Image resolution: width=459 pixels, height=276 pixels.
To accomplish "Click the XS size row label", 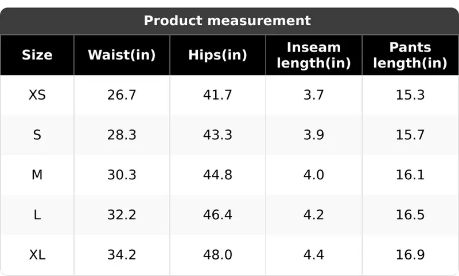I will pyautogui.click(x=37, y=95).
